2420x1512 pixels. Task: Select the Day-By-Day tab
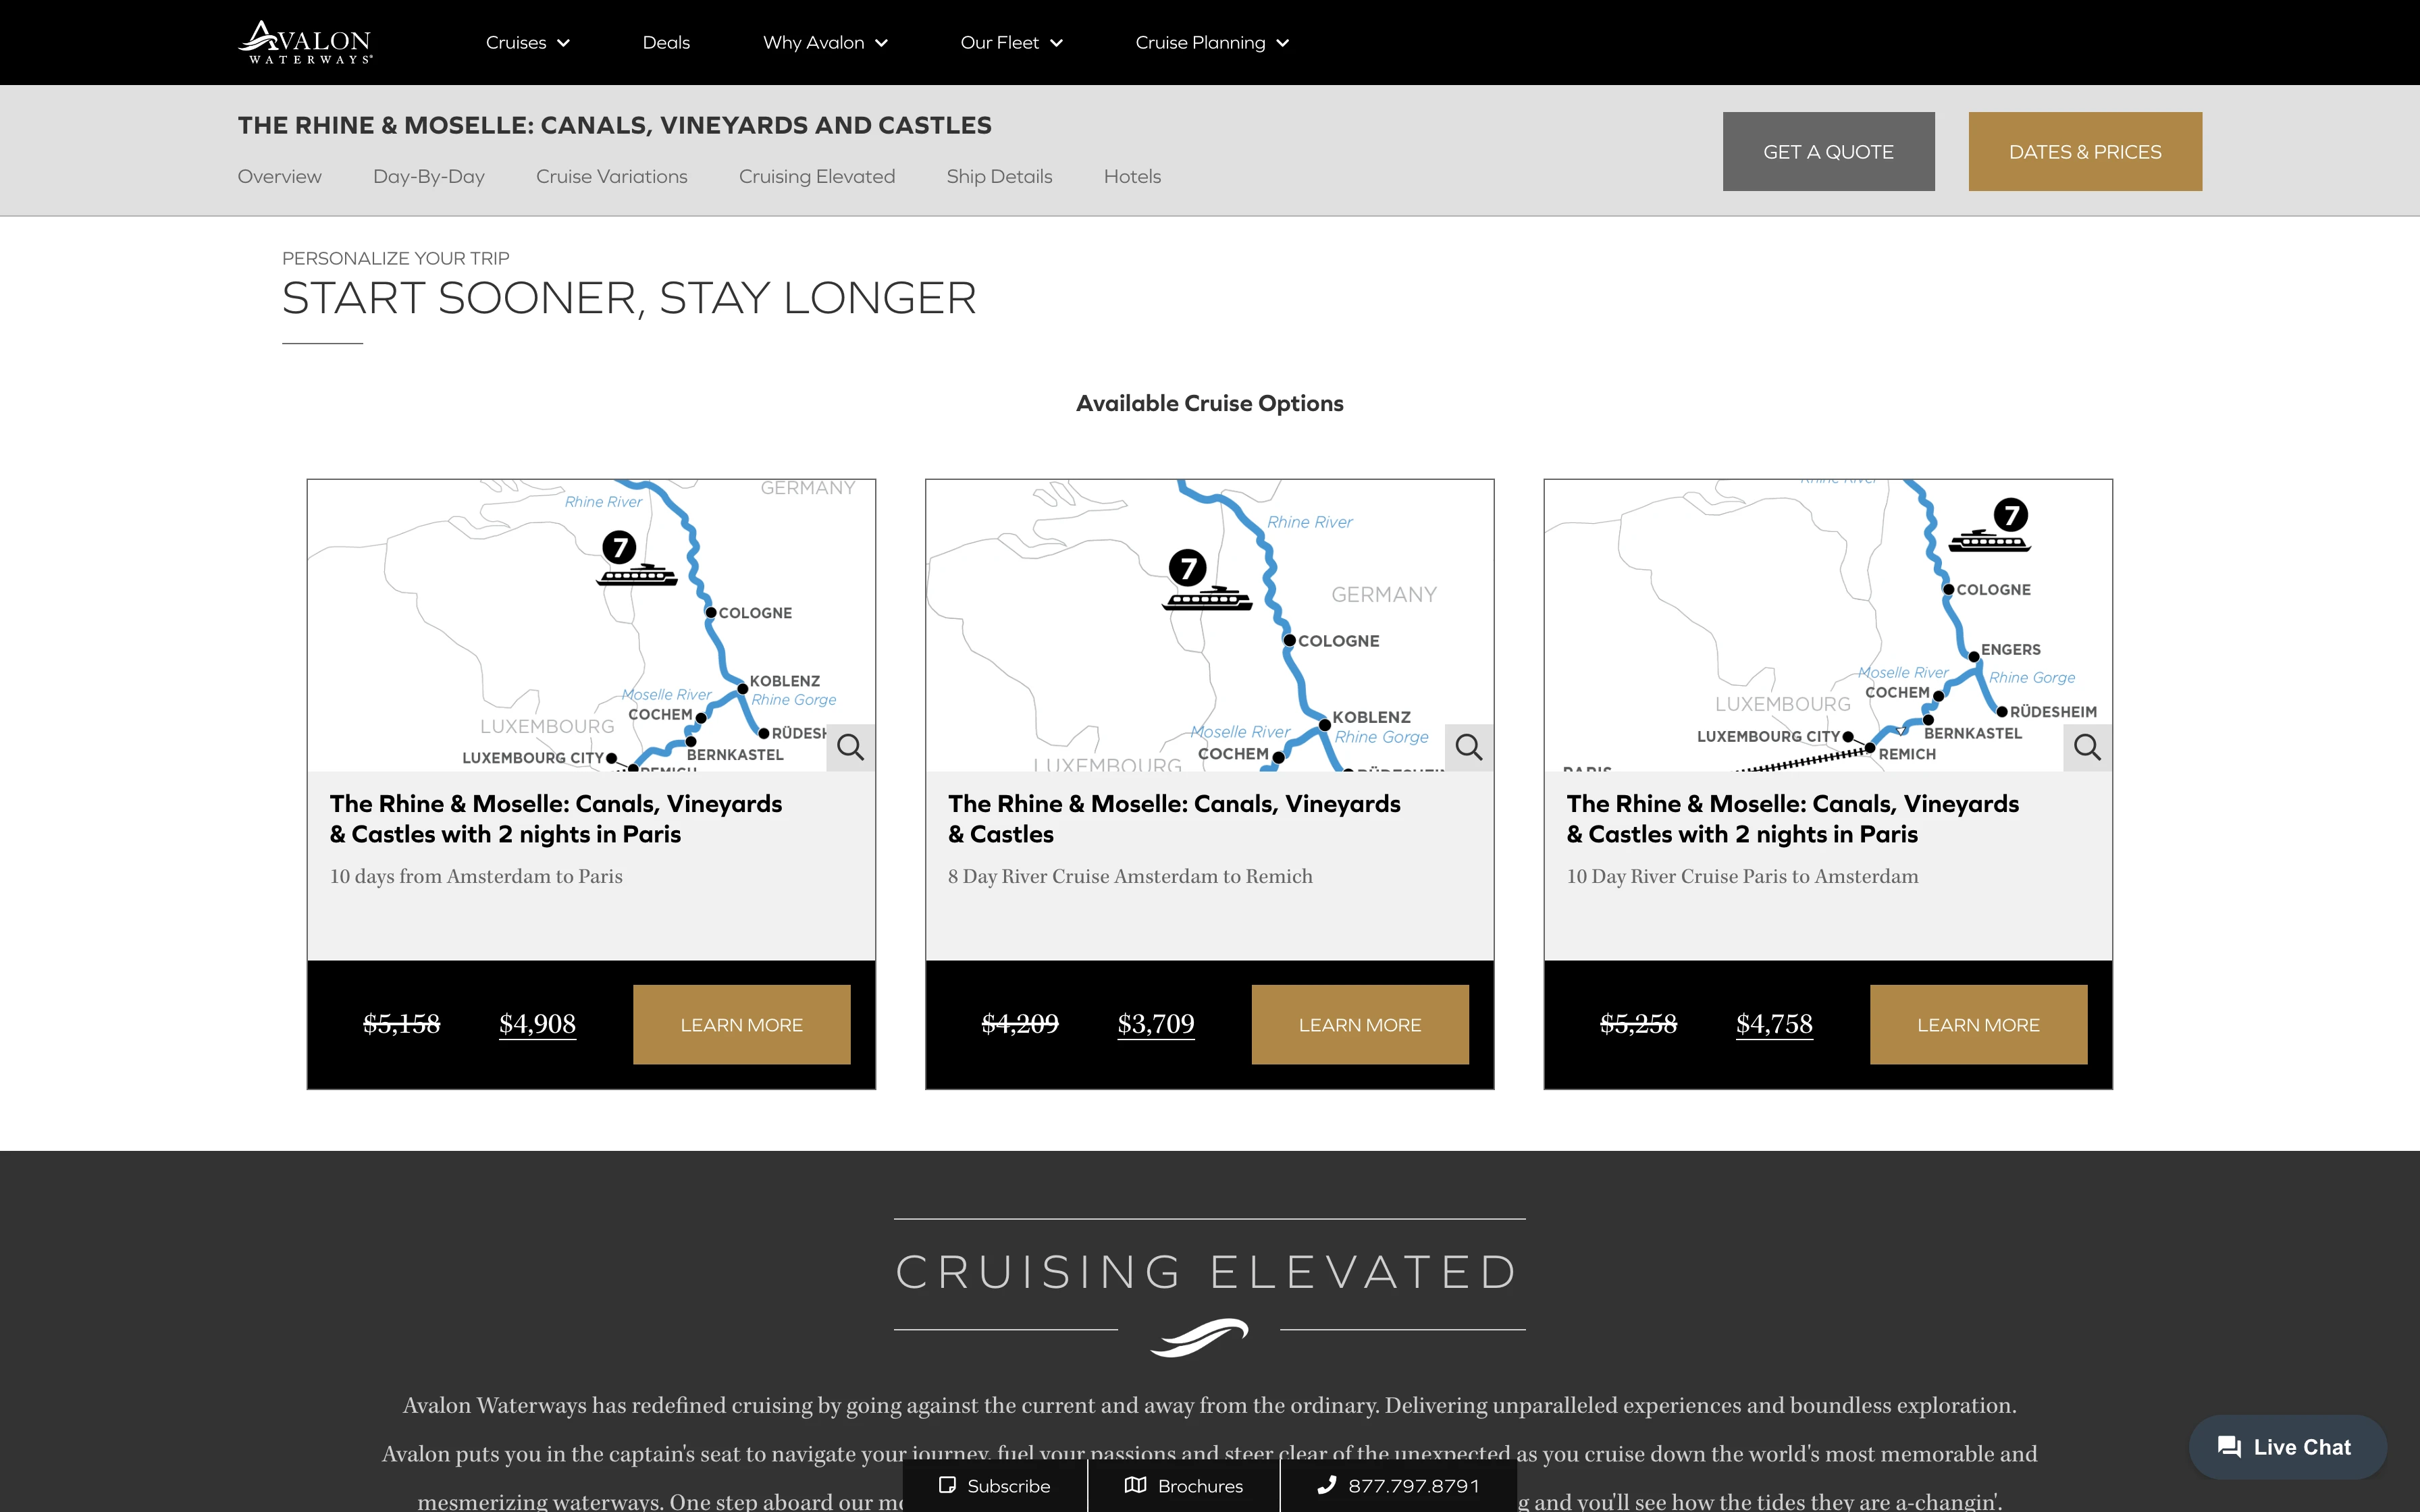[429, 176]
